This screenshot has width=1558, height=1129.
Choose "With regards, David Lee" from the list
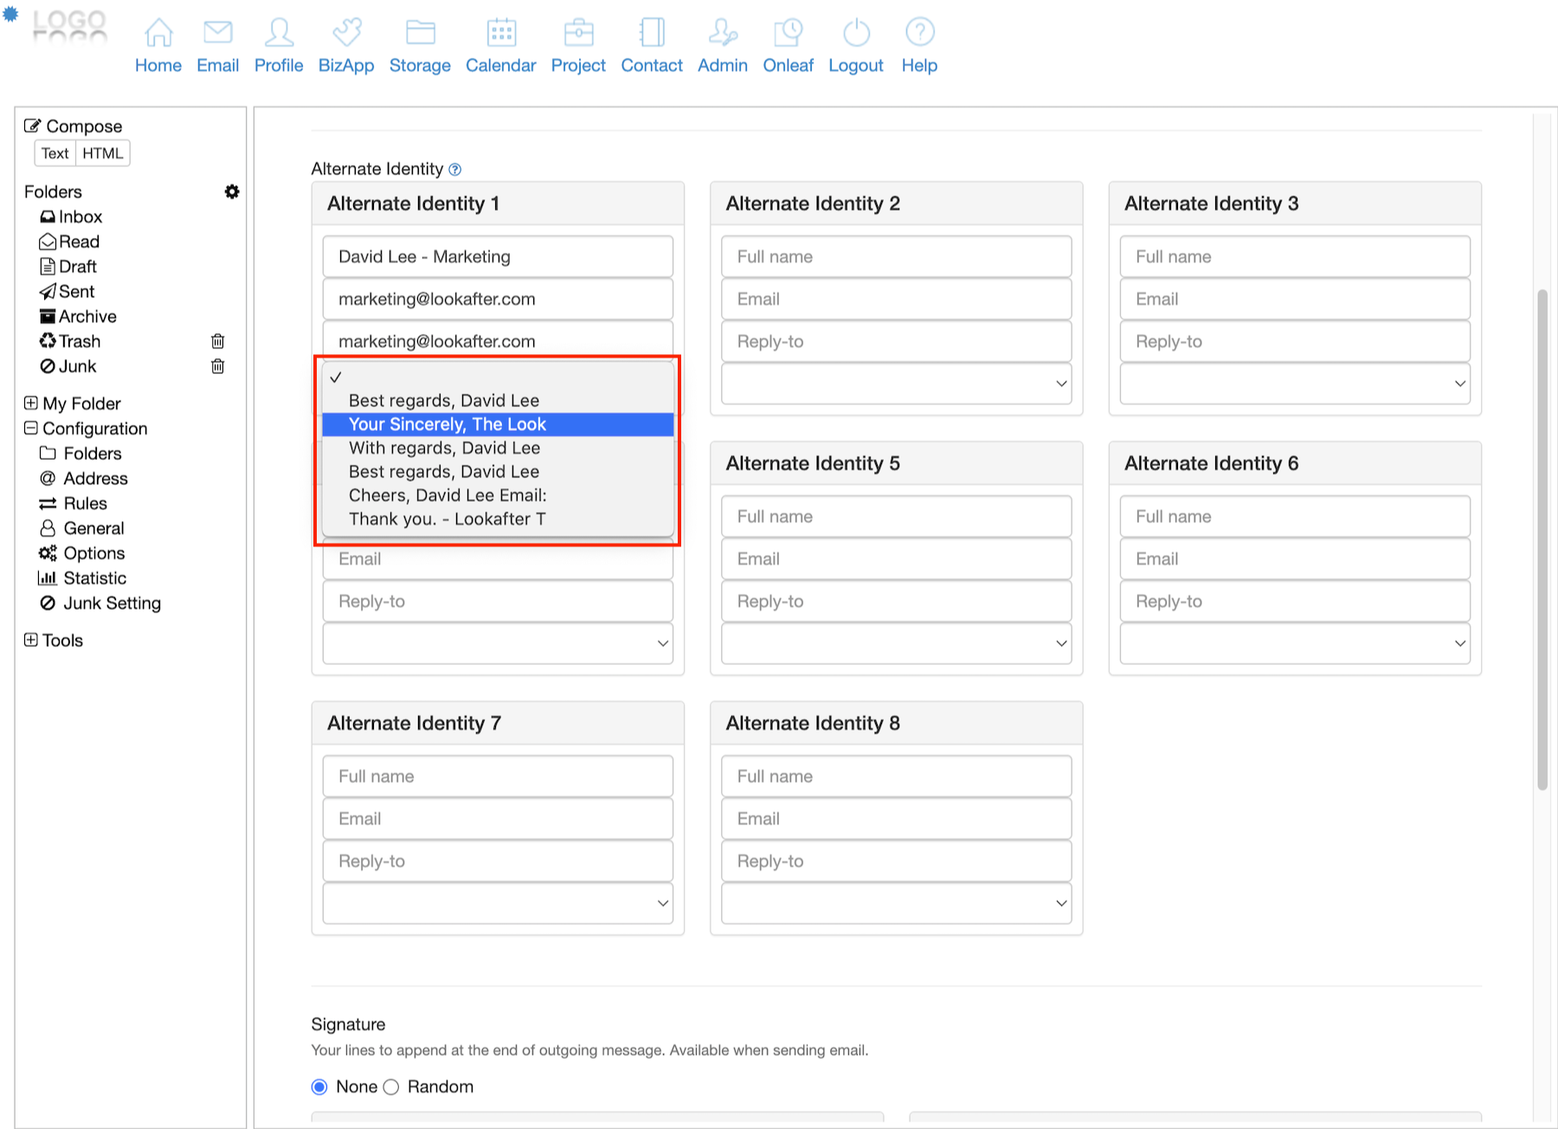click(444, 448)
